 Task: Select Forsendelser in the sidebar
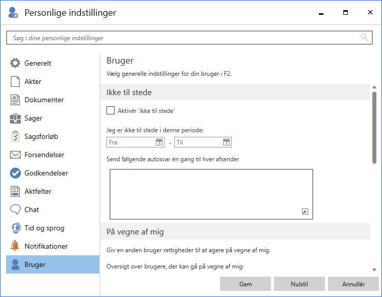pos(52,155)
